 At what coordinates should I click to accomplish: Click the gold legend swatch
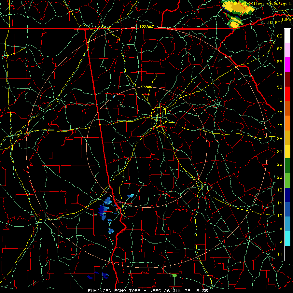click(287, 138)
